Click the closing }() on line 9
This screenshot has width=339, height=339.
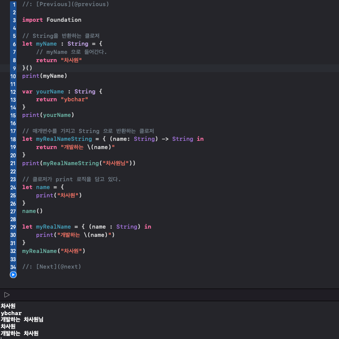(x=27, y=68)
